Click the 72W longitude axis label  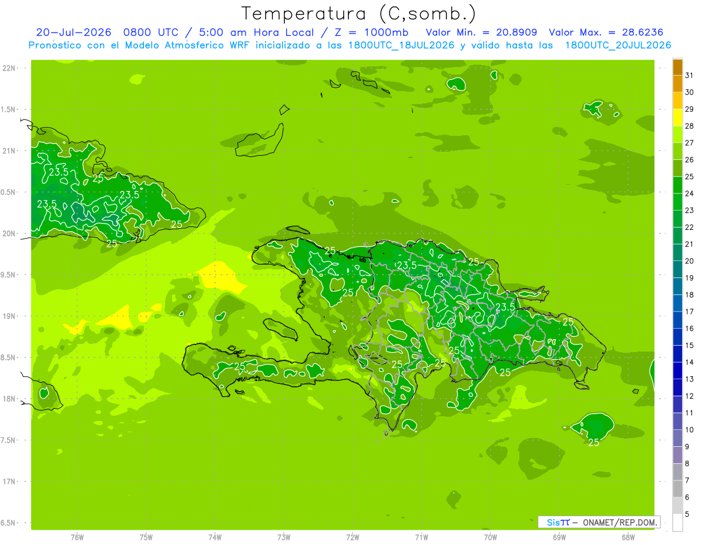352,537
